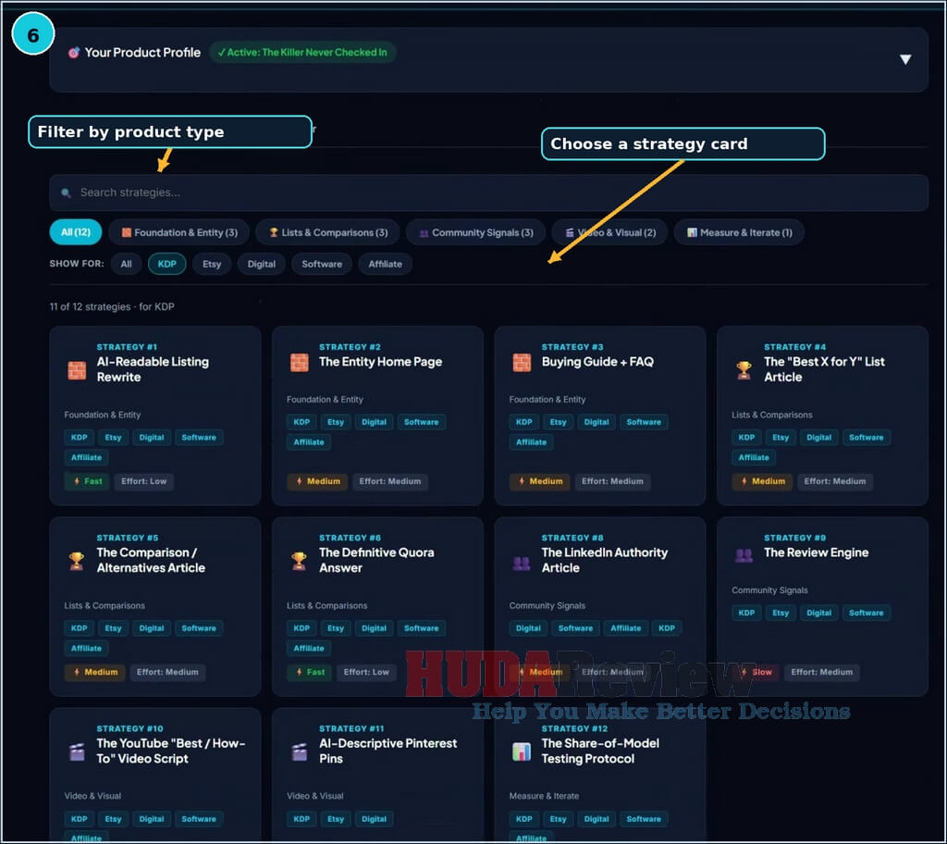Click lightning icon in Strategy #1 Fast badge
This screenshot has height=844, width=947.
click(x=77, y=481)
